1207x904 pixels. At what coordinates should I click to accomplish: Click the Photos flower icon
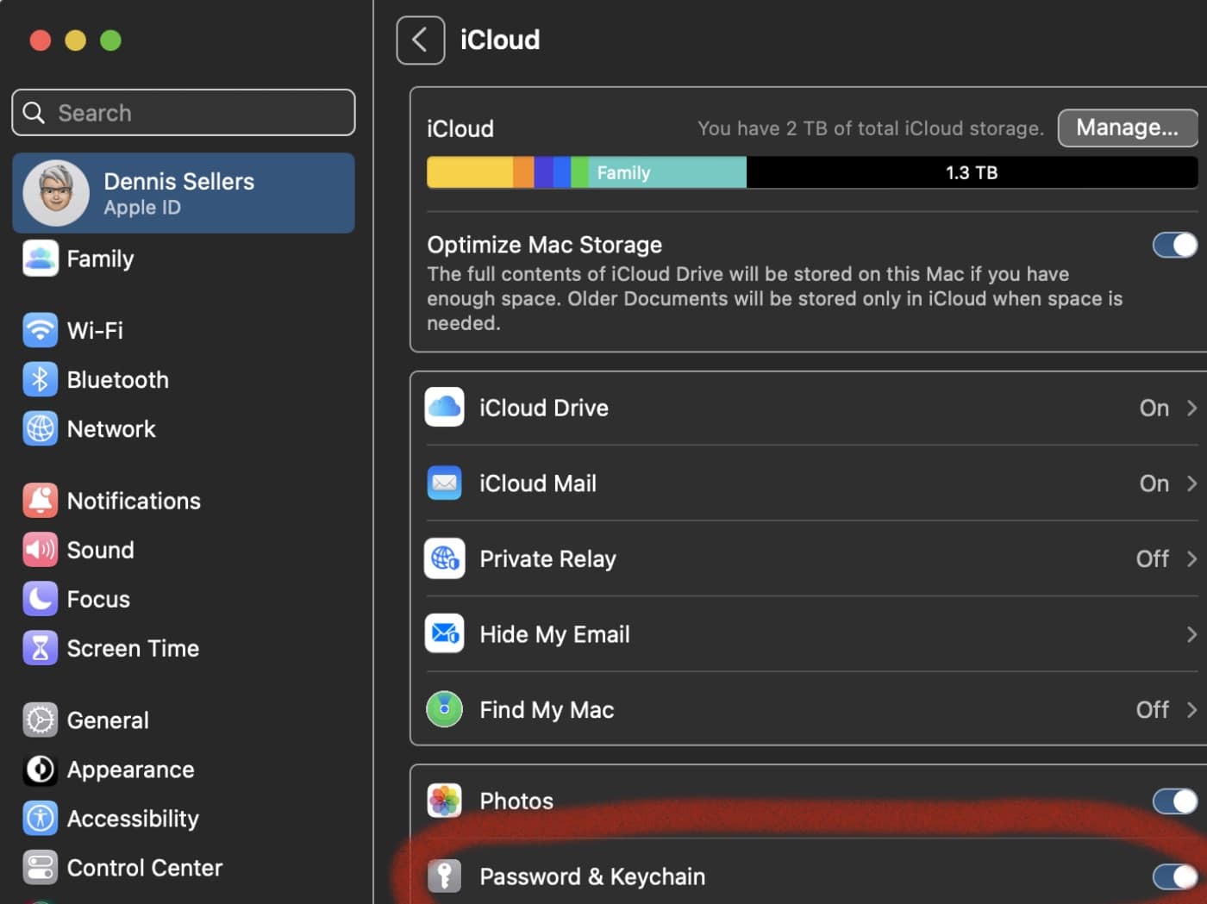tap(445, 801)
